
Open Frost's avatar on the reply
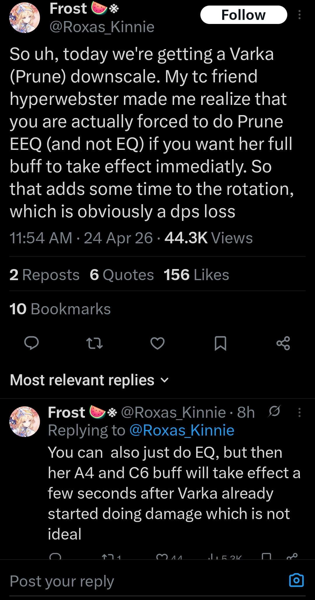[x=25, y=422]
